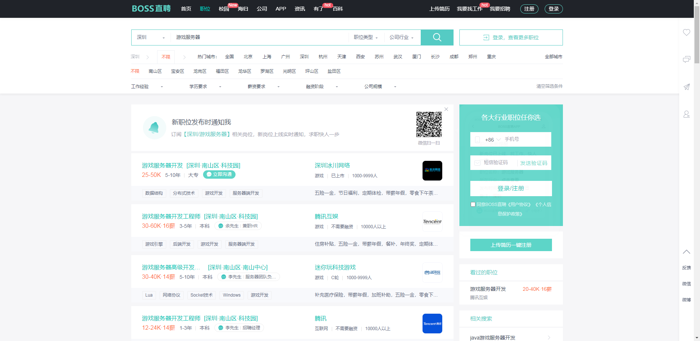Focus the job keyword search field
Viewport: 700px width, 341px height.
[259, 37]
